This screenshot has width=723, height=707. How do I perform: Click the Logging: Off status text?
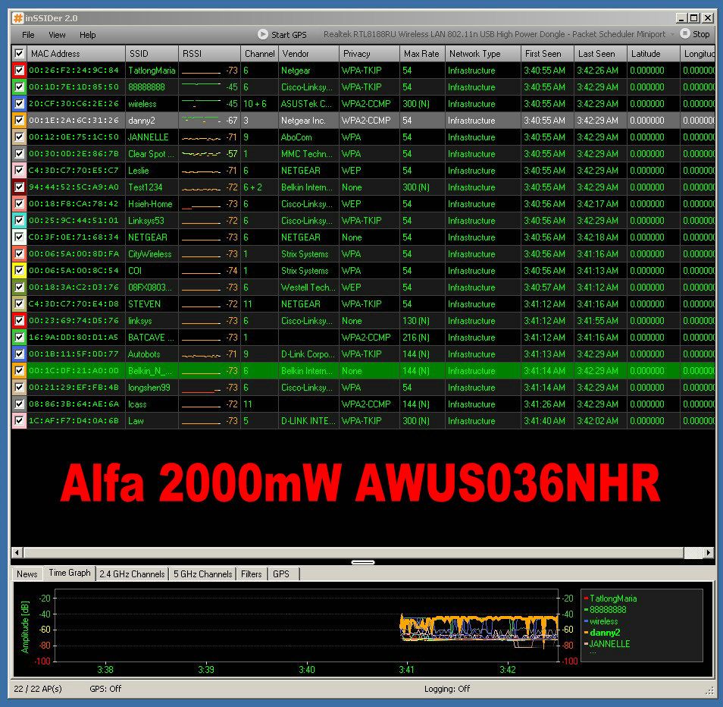(x=447, y=689)
